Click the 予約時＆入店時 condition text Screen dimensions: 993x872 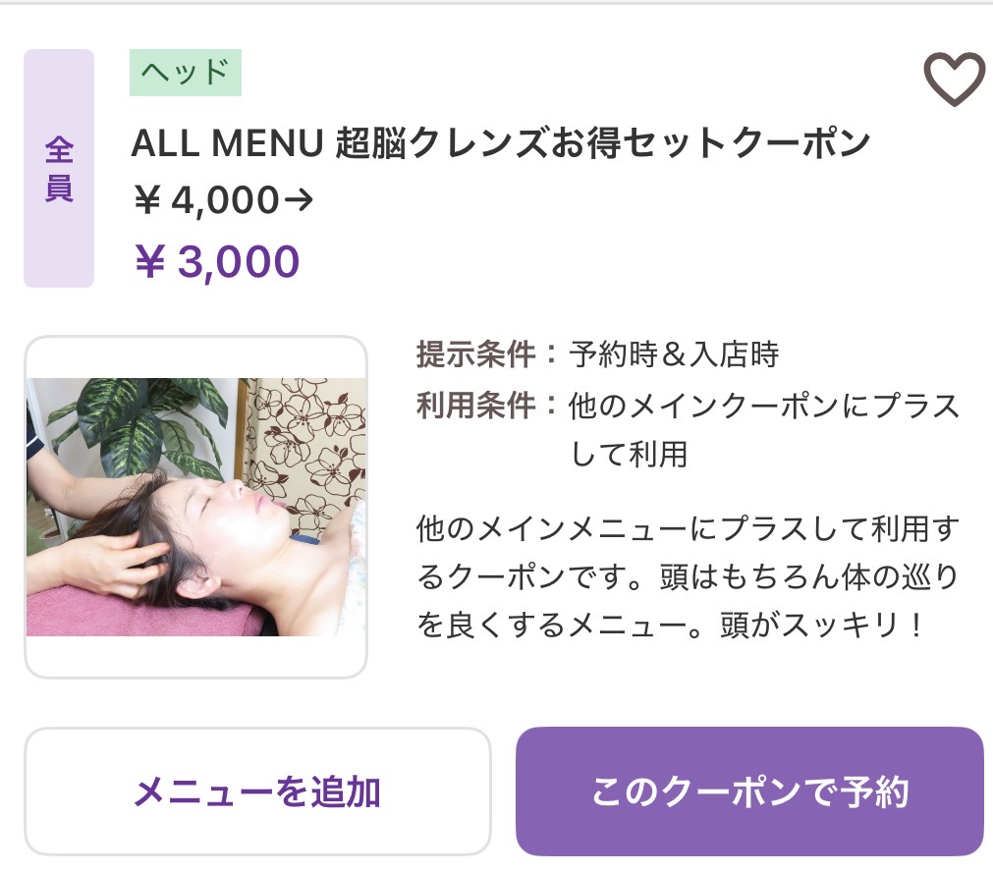674,354
